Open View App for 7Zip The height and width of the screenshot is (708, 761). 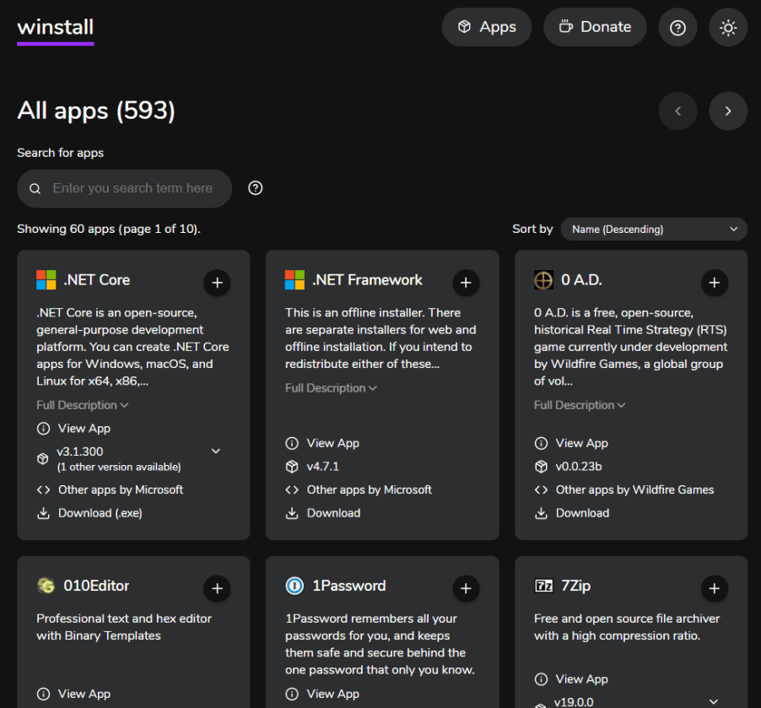(571, 678)
